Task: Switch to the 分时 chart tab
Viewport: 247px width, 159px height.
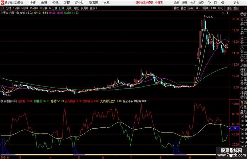Action: tap(8, 8)
